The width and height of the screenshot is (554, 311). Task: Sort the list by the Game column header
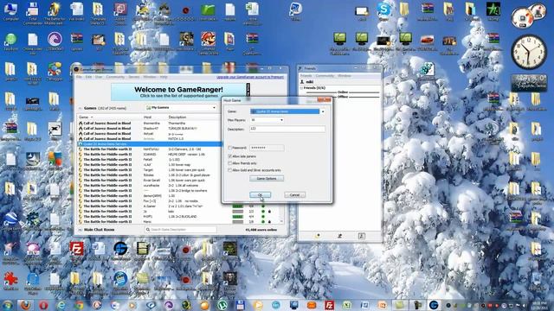point(110,117)
